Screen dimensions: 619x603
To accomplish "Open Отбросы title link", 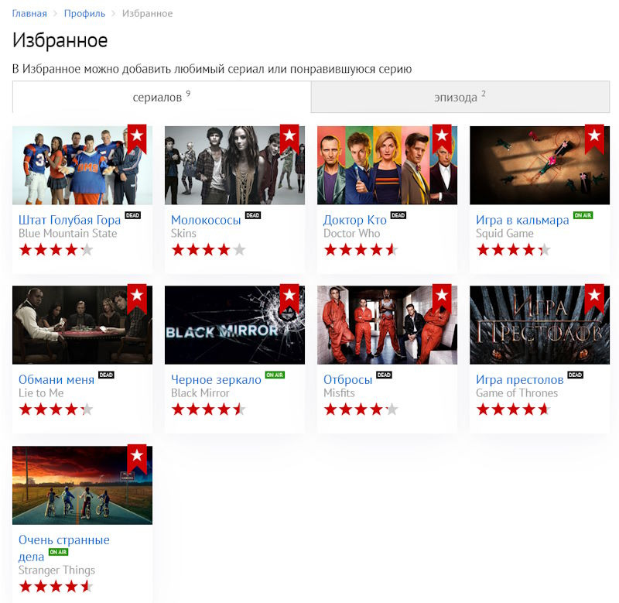I will tap(347, 379).
